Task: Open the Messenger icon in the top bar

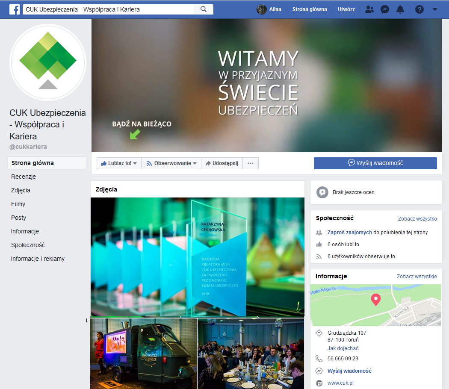Action: tap(384, 9)
